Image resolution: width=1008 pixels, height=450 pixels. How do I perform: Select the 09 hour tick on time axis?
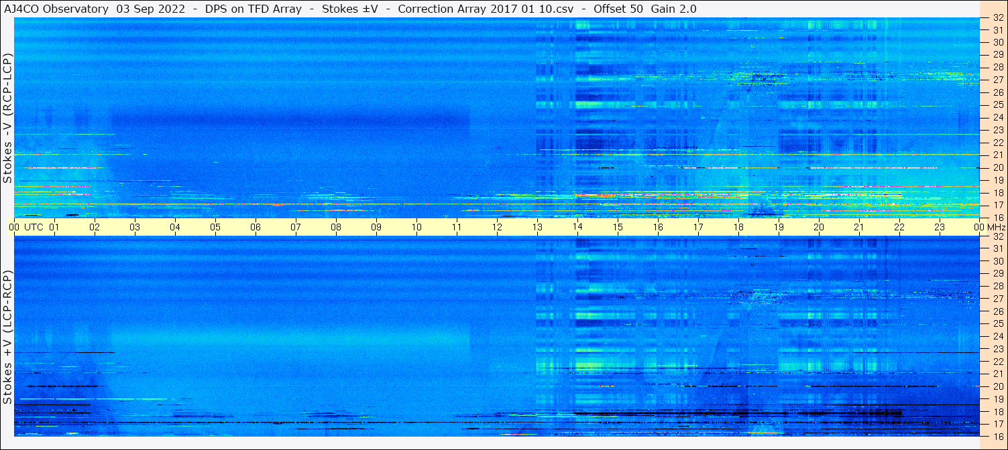[x=376, y=227]
